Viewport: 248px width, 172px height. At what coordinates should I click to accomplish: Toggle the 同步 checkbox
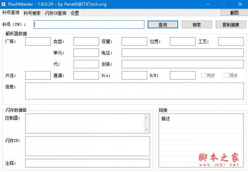pos(203,75)
